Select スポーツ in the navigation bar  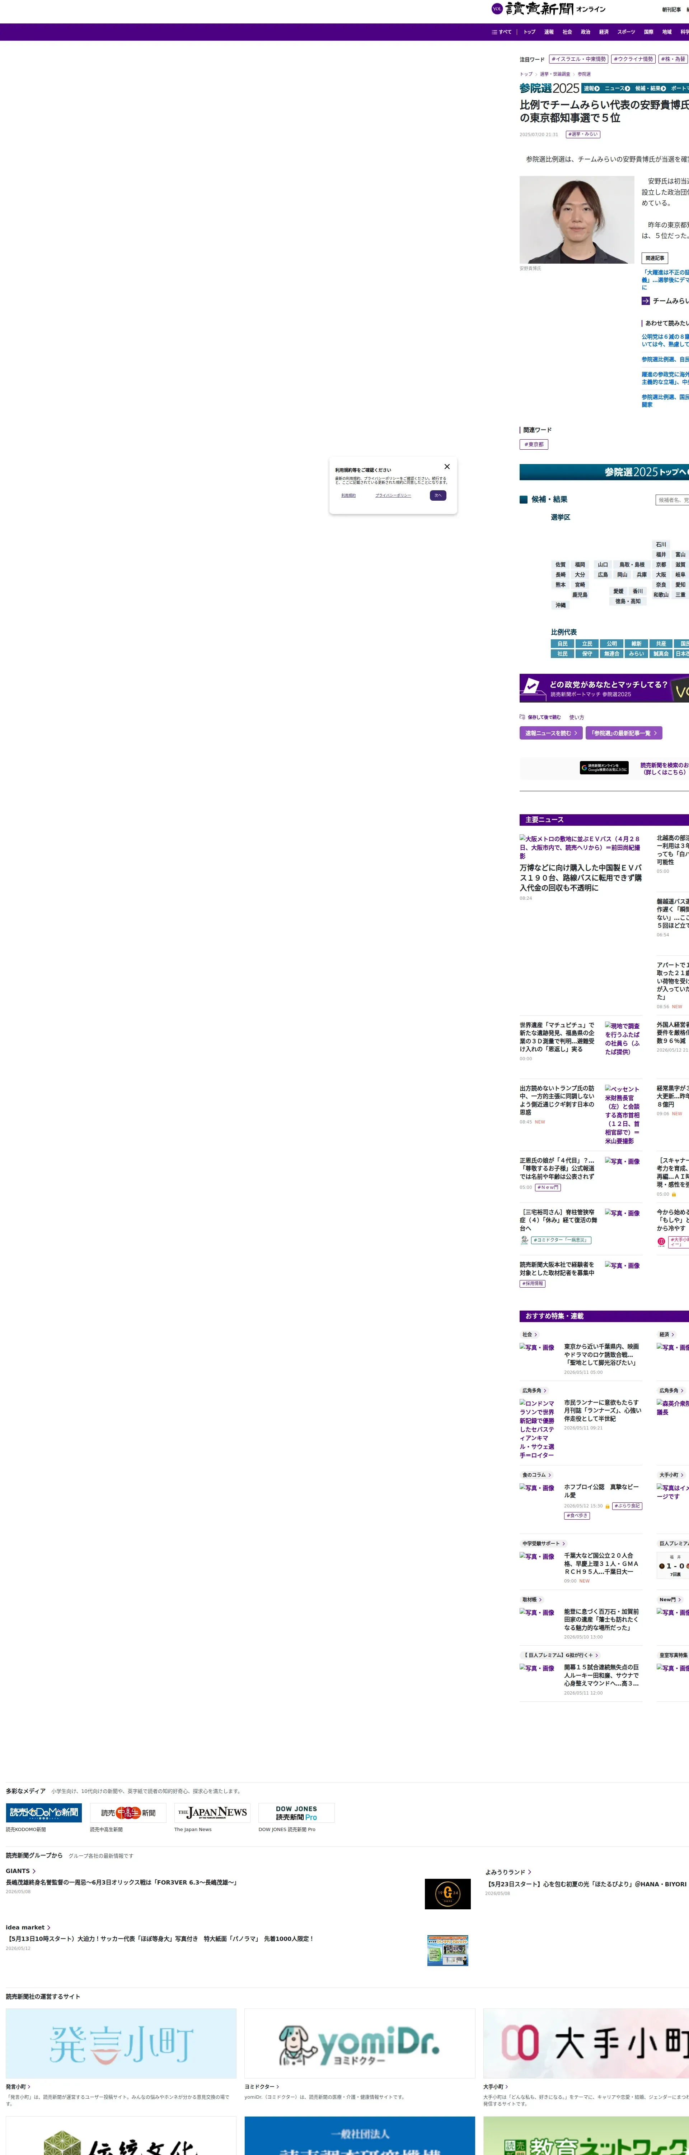(626, 32)
